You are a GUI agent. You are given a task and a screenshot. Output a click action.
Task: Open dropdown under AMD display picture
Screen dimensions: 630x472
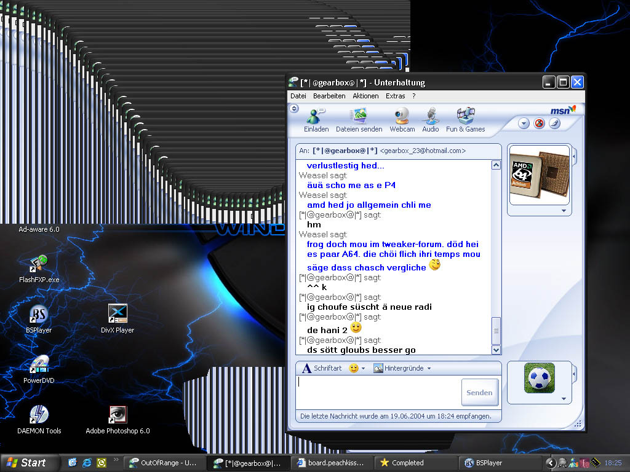[x=564, y=211]
